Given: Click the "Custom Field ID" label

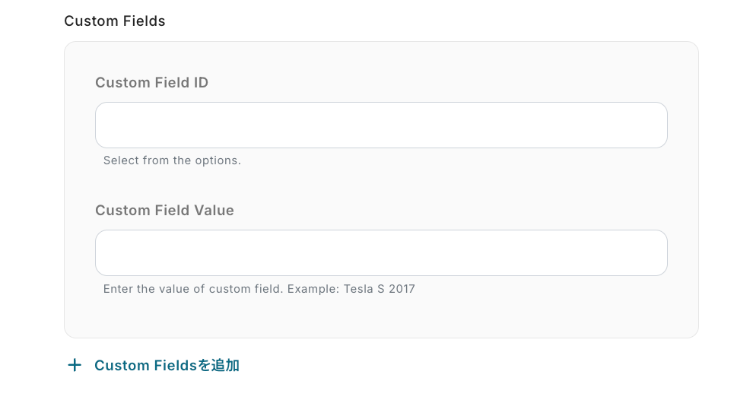Looking at the screenshot, I should [151, 83].
